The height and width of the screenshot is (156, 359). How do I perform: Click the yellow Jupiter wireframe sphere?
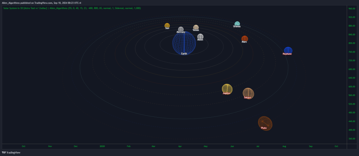click(227, 89)
